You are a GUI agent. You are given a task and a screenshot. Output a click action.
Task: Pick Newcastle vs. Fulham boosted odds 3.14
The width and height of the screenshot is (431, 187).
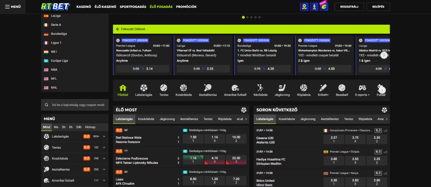point(143,69)
